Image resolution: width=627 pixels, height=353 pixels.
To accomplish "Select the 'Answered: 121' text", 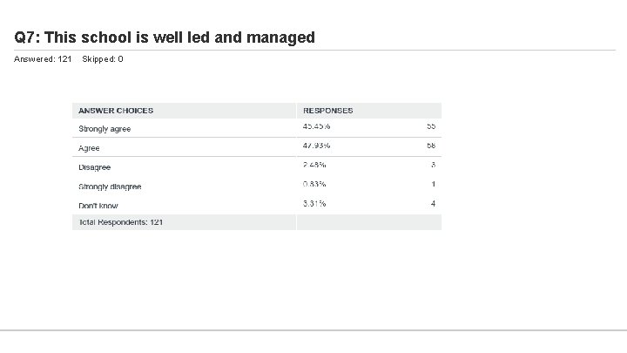I will 43,59.
